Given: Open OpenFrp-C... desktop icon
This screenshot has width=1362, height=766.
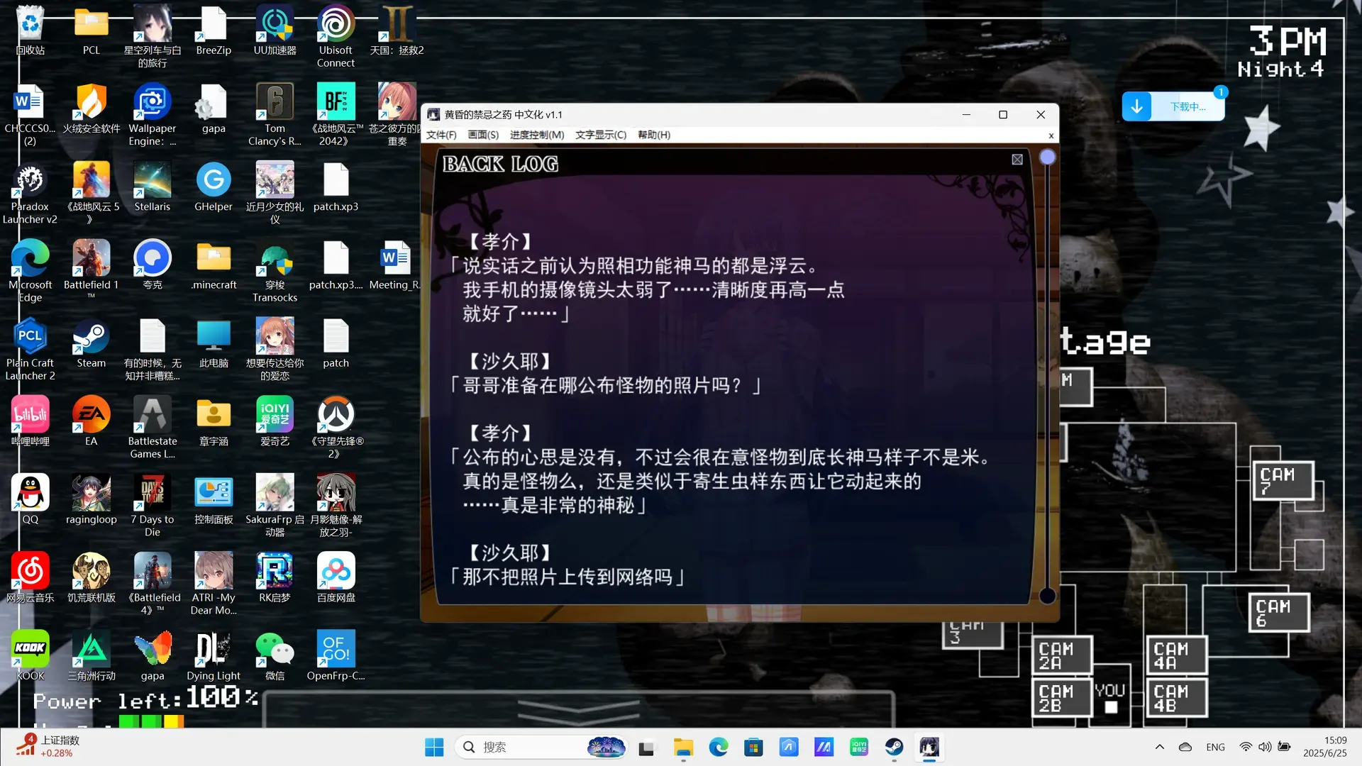Looking at the screenshot, I should coord(336,657).
